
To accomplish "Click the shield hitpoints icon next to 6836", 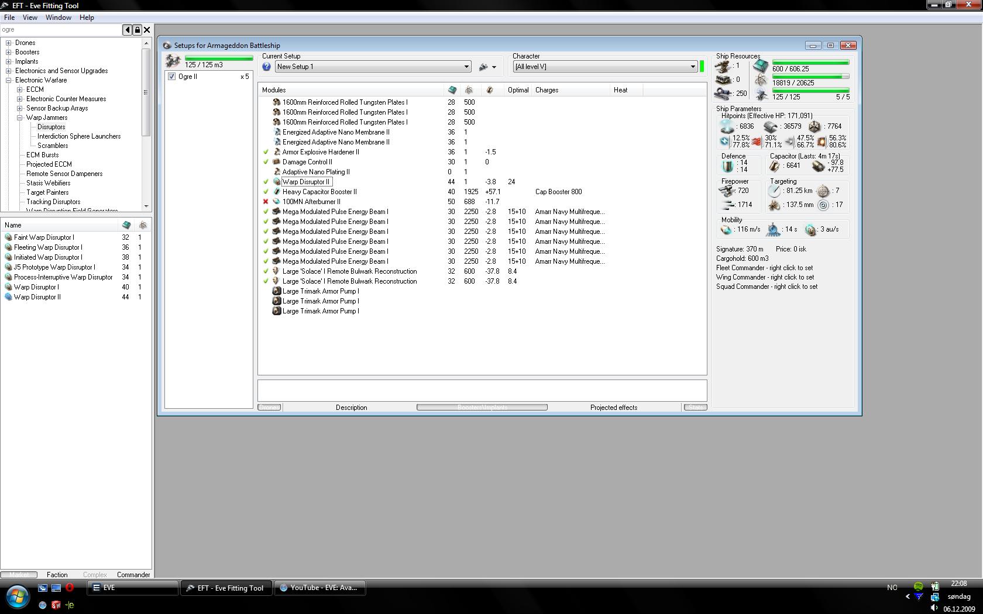I will point(727,126).
